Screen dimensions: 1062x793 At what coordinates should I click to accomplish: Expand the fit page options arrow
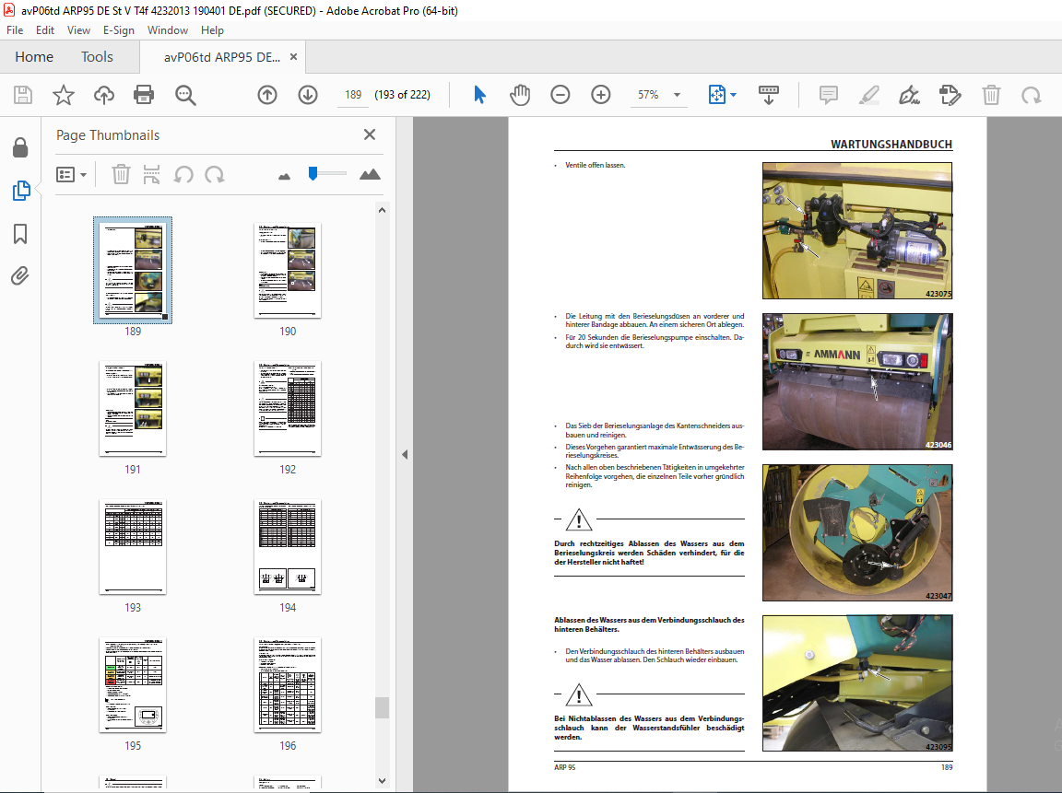pyautogui.click(x=734, y=95)
